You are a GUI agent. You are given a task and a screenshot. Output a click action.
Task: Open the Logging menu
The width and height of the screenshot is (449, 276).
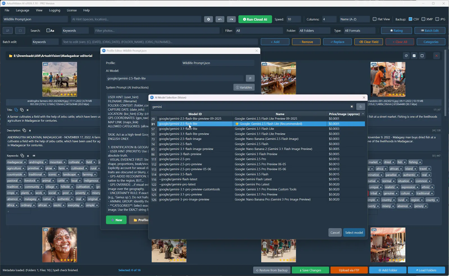[x=54, y=10]
